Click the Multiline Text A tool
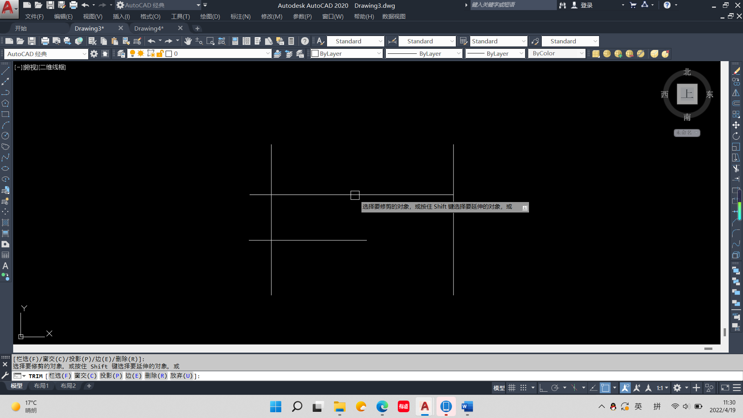Image resolution: width=743 pixels, height=418 pixels. click(x=5, y=266)
